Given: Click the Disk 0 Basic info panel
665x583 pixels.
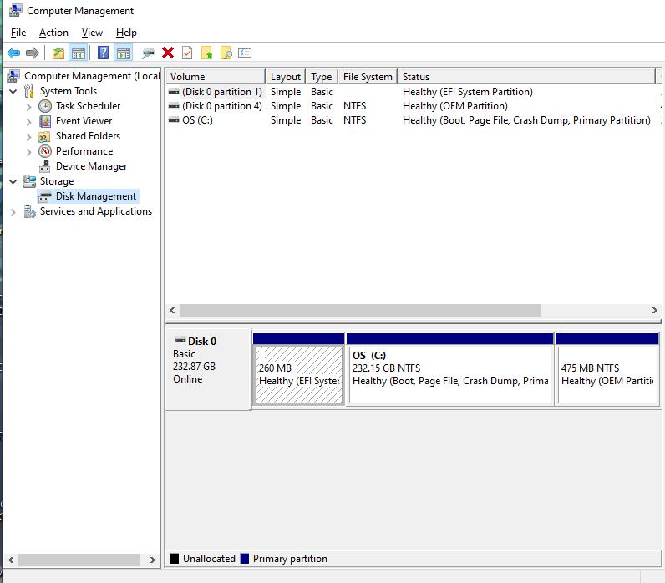Looking at the screenshot, I should coord(209,369).
